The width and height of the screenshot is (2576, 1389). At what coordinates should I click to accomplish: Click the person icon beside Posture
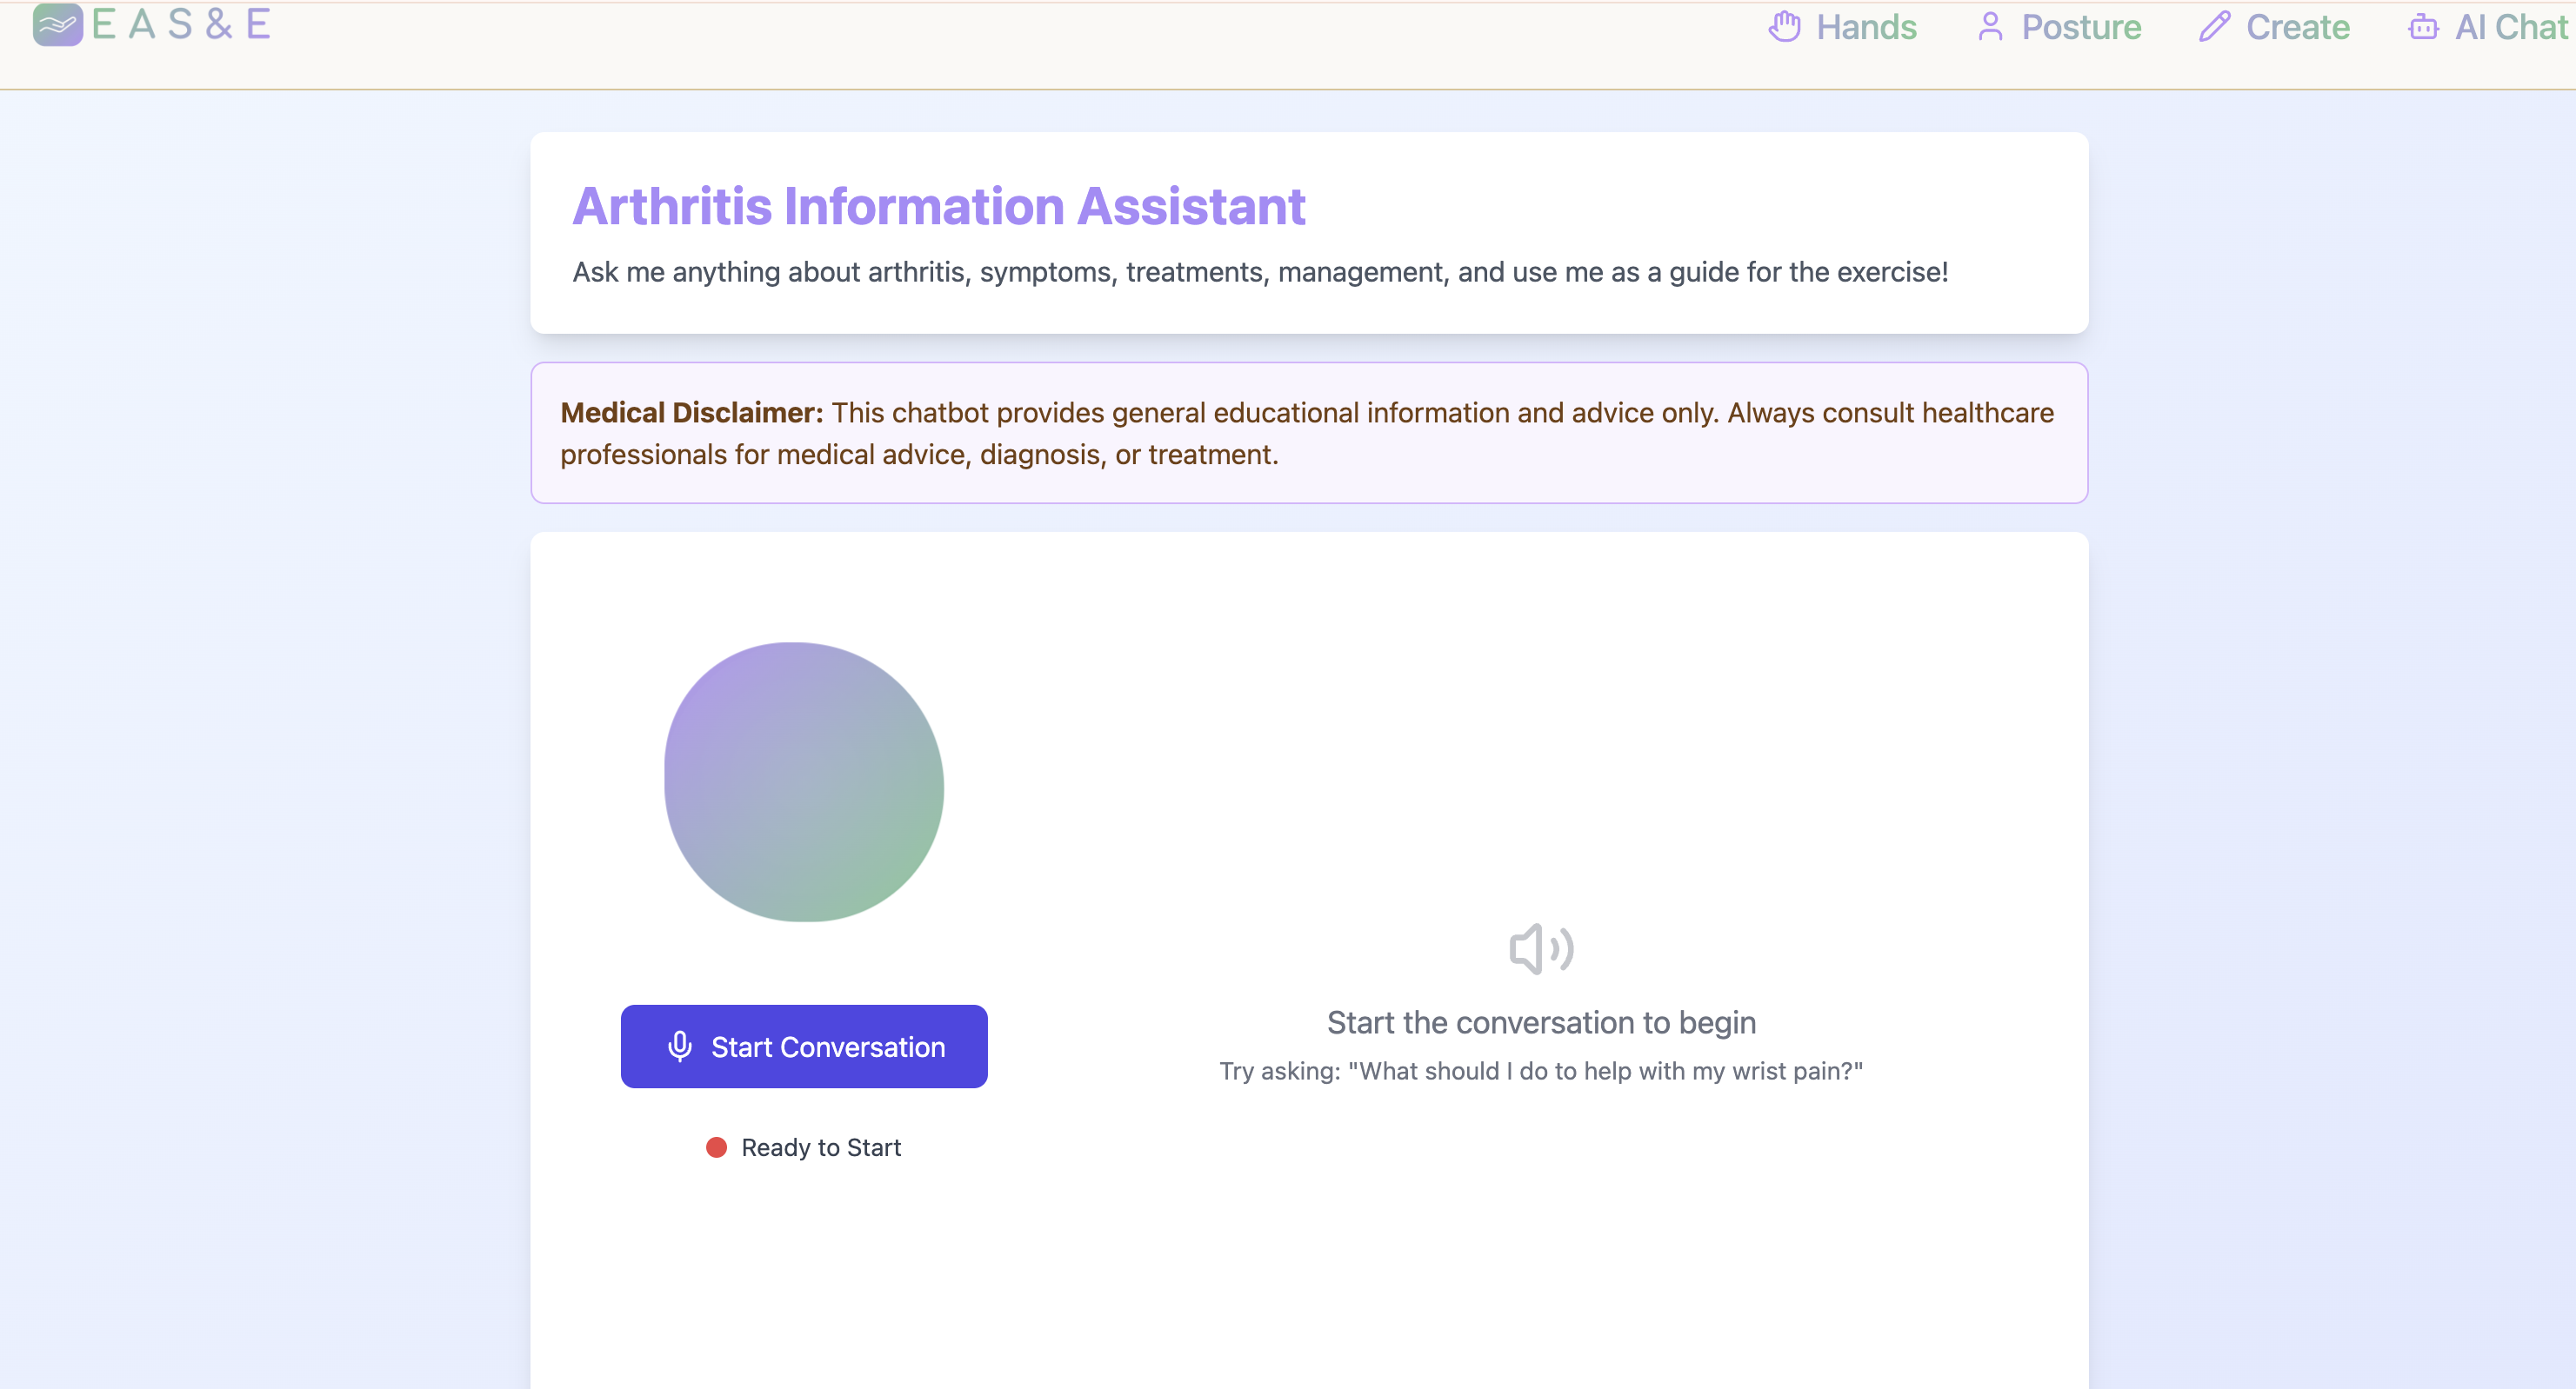tap(1990, 27)
